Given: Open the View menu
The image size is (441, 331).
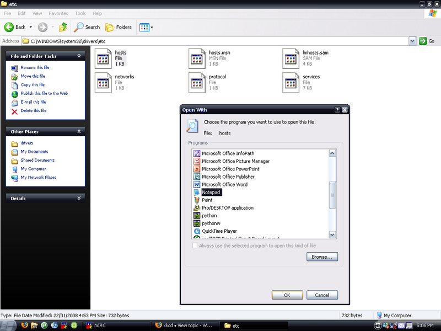Looking at the screenshot, I should click(37, 13).
